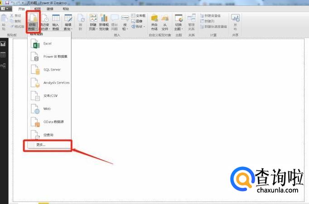This screenshot has width=309, height=204.
Task: Open the 切换主题 (Switch Theme) dropdown
Action: 179,22
